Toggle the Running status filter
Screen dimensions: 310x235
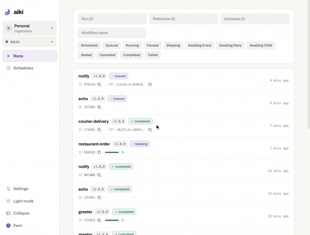point(132,46)
